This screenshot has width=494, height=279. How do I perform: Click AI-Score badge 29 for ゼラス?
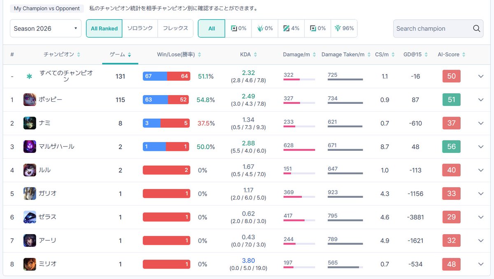451,217
